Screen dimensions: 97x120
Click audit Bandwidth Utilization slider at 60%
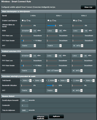52,85
